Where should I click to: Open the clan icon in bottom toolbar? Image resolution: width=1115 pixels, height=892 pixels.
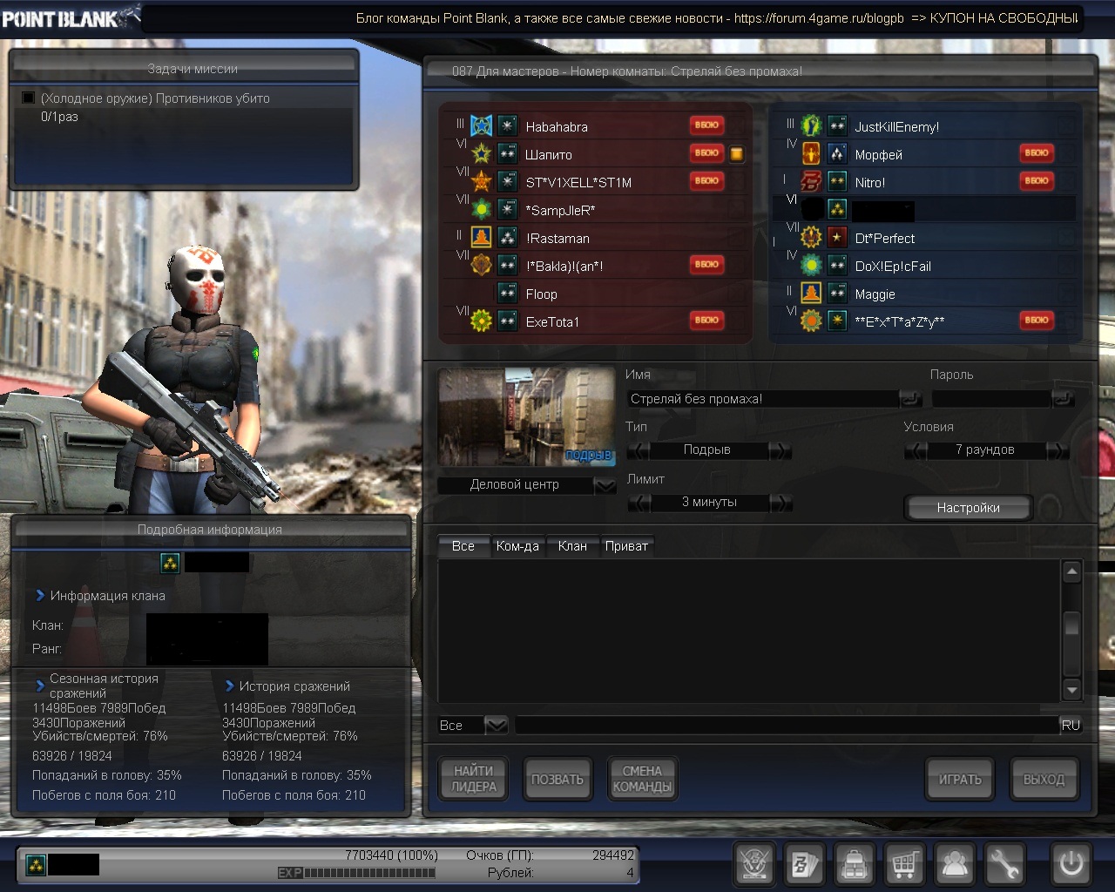tap(754, 864)
